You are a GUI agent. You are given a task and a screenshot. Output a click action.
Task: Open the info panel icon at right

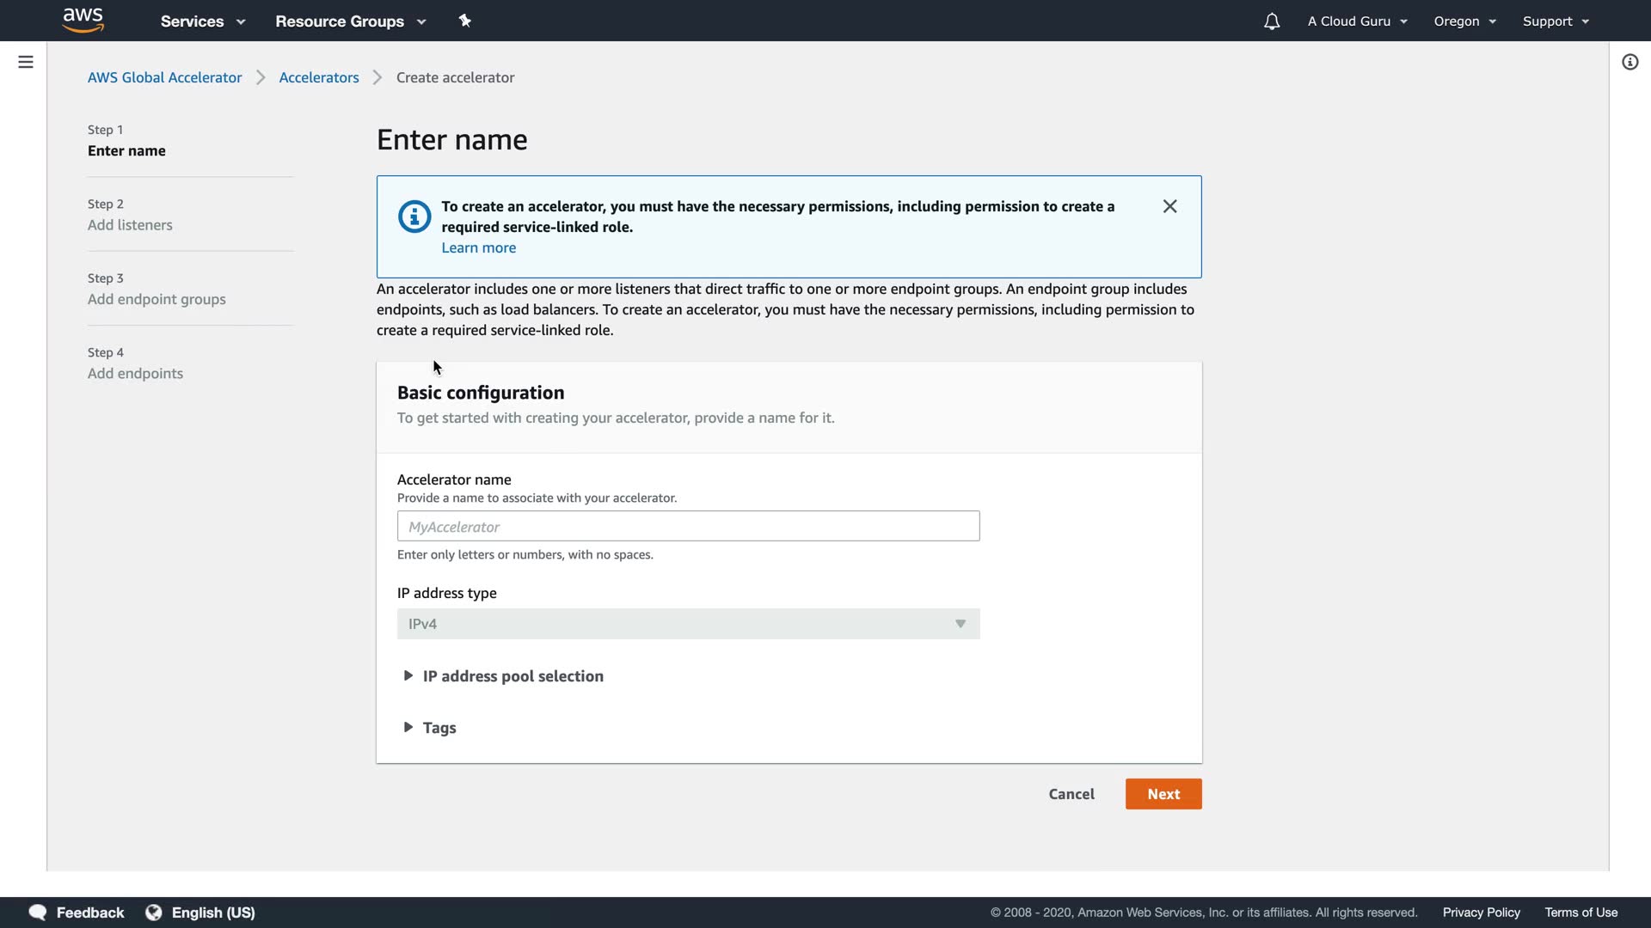[x=1630, y=62]
